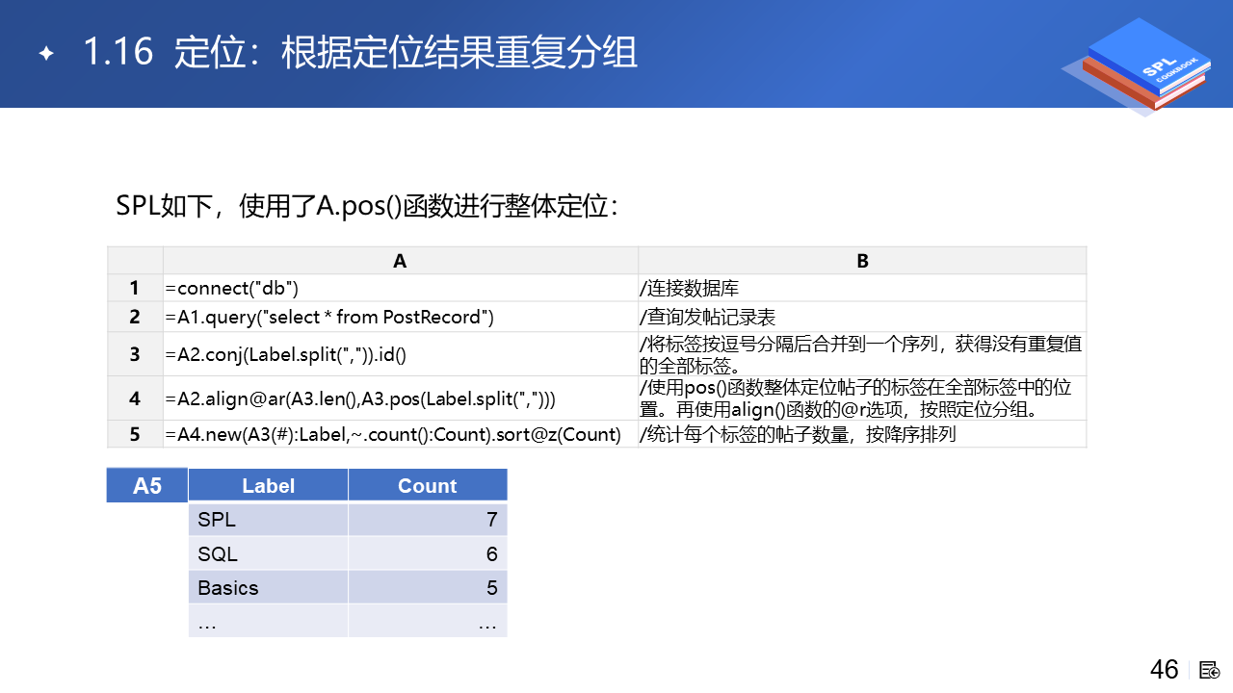Click the slide icon beside page number 46

[x=1210, y=670]
